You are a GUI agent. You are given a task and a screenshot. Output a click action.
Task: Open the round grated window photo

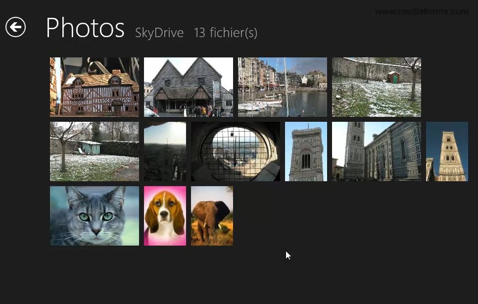236,152
